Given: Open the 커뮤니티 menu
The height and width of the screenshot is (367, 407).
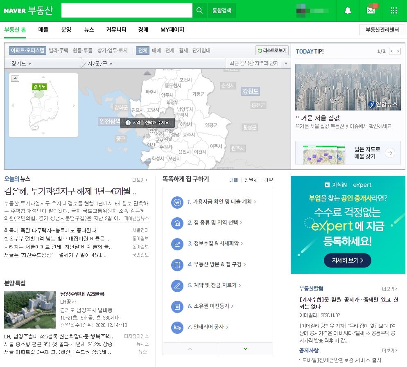Looking at the screenshot, I should pyautogui.click(x=116, y=29).
